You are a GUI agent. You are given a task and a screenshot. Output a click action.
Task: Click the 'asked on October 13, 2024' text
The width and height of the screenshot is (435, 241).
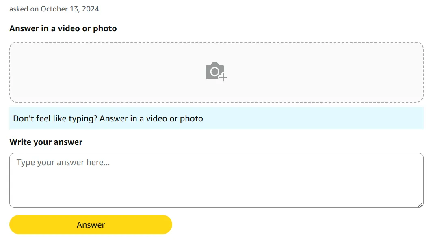(54, 9)
